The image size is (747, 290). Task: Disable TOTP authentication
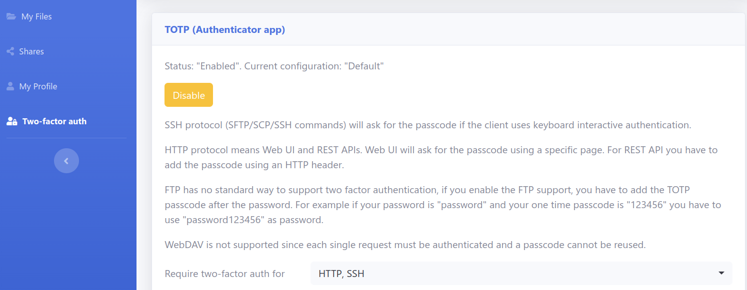tap(188, 94)
